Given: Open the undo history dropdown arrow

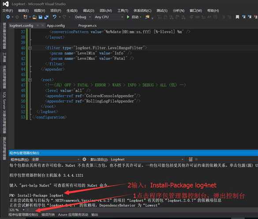Looking at the screenshot, I should coord(60,17).
